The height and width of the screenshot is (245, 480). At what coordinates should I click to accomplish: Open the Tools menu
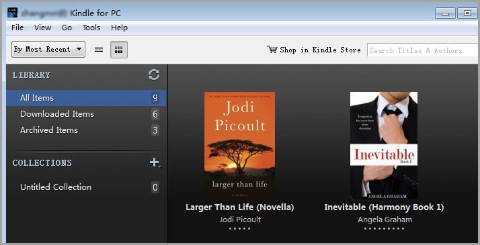[91, 28]
